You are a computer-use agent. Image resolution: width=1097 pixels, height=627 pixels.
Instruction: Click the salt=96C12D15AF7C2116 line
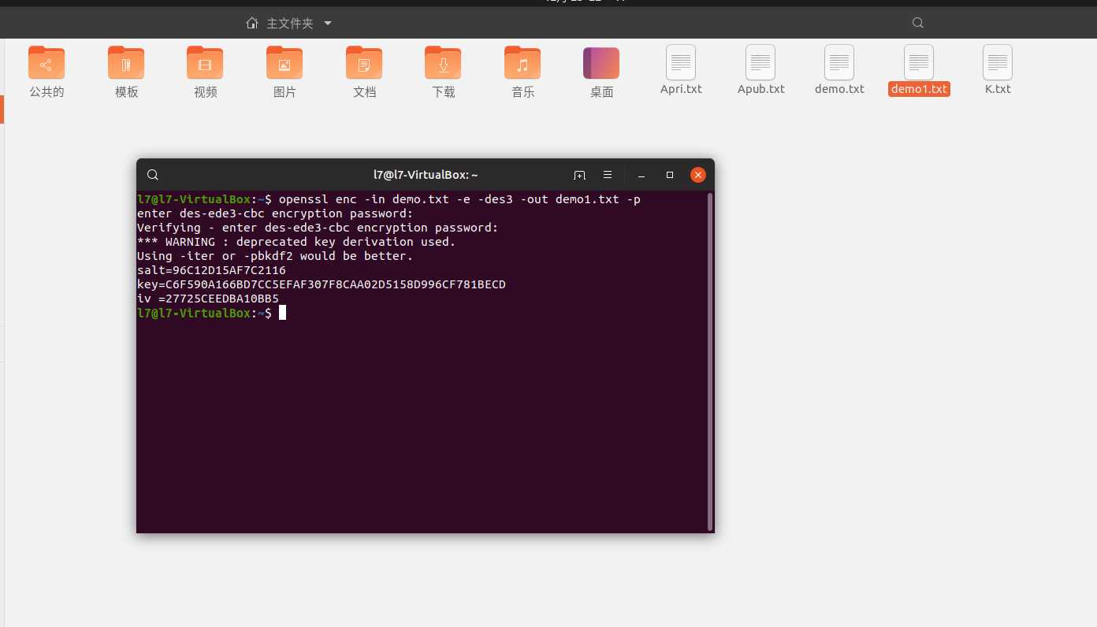211,270
